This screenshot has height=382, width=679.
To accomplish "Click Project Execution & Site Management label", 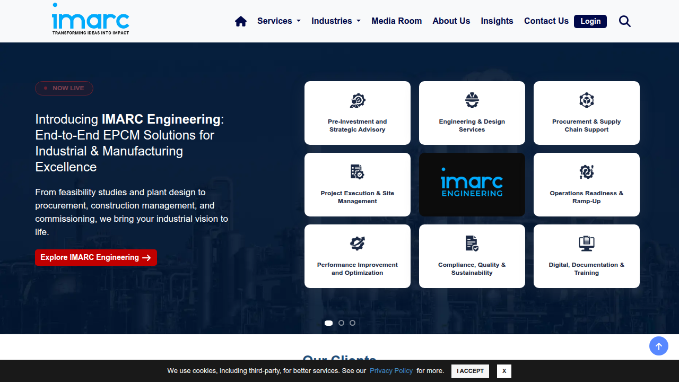I will tap(358, 197).
